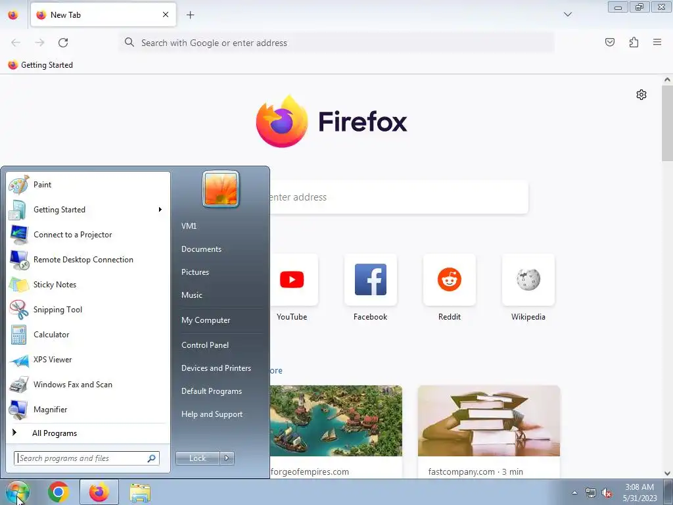Open Documents from the Start menu
This screenshot has width=673, height=505.
click(201, 249)
